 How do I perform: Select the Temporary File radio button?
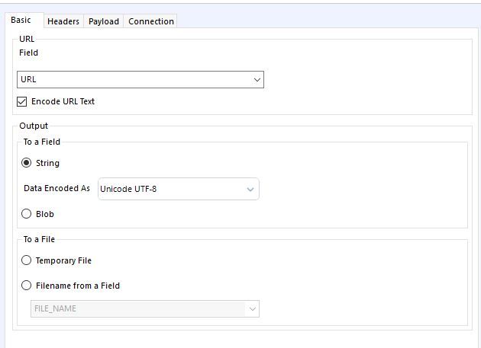(27, 260)
